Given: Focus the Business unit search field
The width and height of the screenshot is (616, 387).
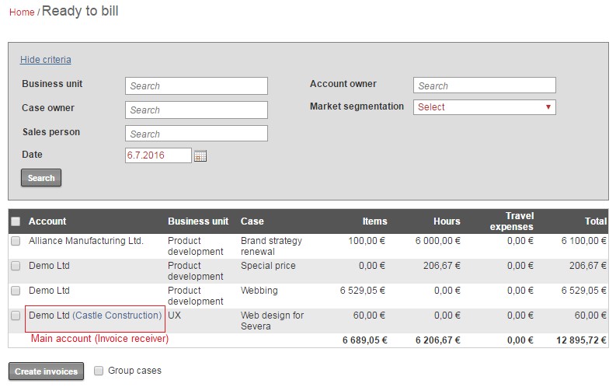Looking at the screenshot, I should click(196, 85).
